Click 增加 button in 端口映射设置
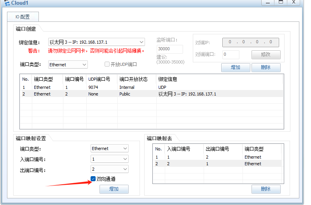Image resolution: width=311 pixels, height=205 pixels. 114,189
